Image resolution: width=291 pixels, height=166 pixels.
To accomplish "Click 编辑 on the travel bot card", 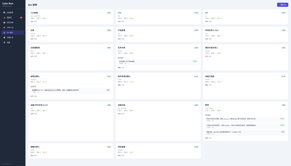I will [x=32, y=39].
